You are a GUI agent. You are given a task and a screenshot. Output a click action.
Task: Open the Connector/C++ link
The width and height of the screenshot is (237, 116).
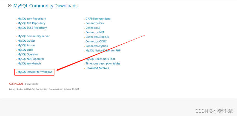[x=95, y=23]
